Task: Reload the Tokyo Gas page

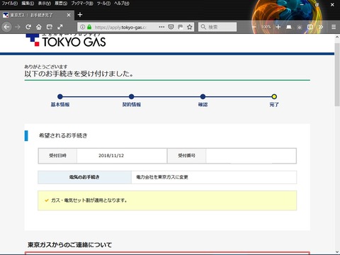Action: click(x=28, y=27)
